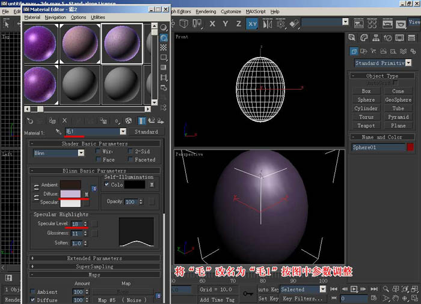
Task: Click the Key Filters button
Action: pos(303,299)
